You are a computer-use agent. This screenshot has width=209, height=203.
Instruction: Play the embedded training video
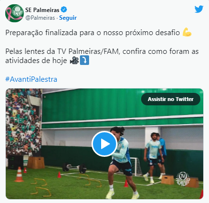tap(104, 144)
